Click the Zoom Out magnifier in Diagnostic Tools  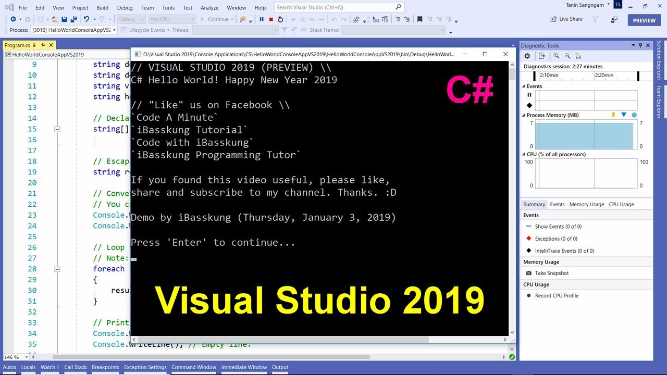tap(567, 56)
